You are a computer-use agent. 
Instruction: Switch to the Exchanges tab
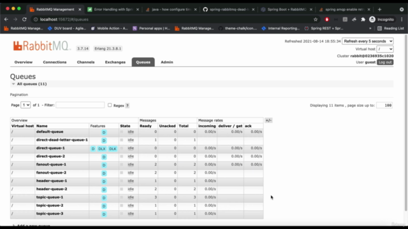(115, 62)
